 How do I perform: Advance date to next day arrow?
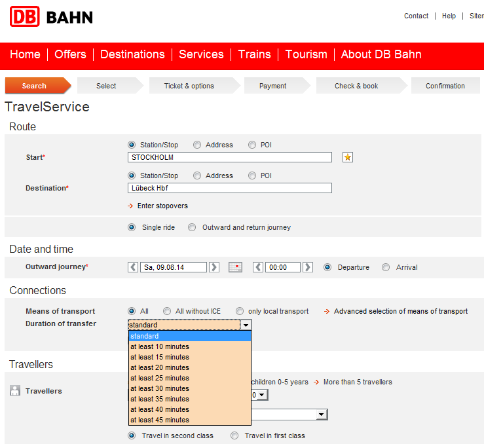(214, 267)
